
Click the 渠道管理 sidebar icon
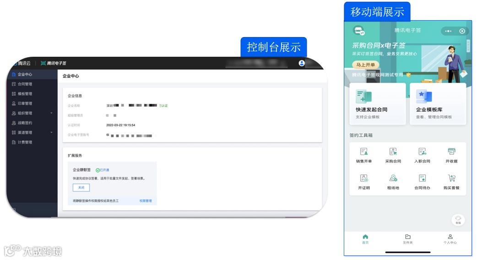14,133
